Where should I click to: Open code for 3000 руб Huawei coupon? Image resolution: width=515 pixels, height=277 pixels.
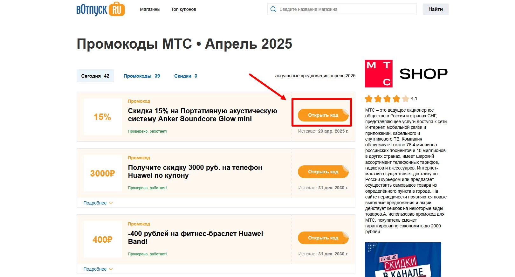click(x=323, y=172)
